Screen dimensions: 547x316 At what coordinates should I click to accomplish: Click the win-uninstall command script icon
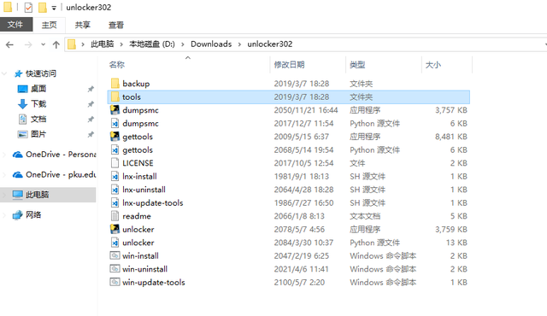coord(115,269)
